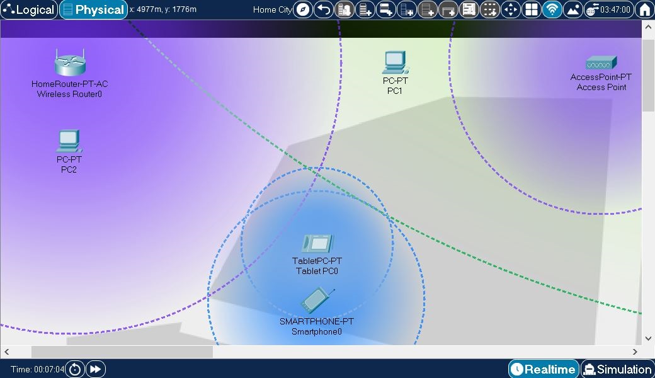655x378 pixels.
Task: Click the vertical scrollbar down arrow
Action: tap(648, 338)
